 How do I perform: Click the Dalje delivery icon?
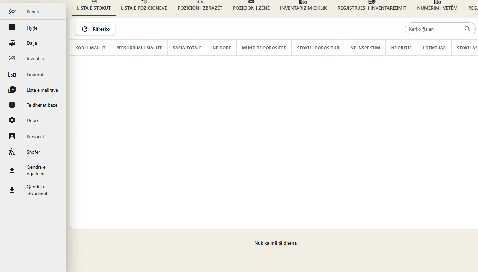(12, 43)
